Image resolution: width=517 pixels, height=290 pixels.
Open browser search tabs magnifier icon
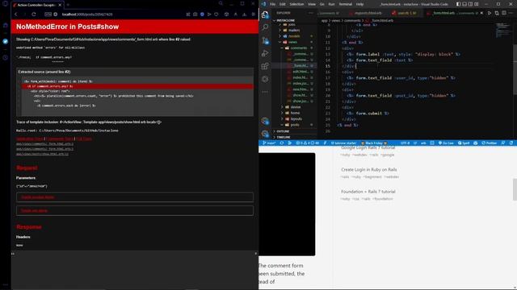pyautogui.click(x=221, y=3)
